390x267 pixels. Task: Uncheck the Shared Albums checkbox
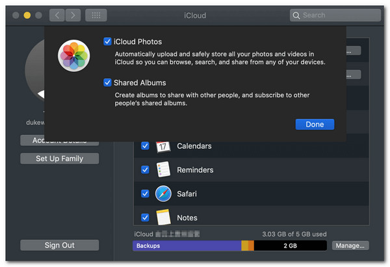[x=107, y=83]
